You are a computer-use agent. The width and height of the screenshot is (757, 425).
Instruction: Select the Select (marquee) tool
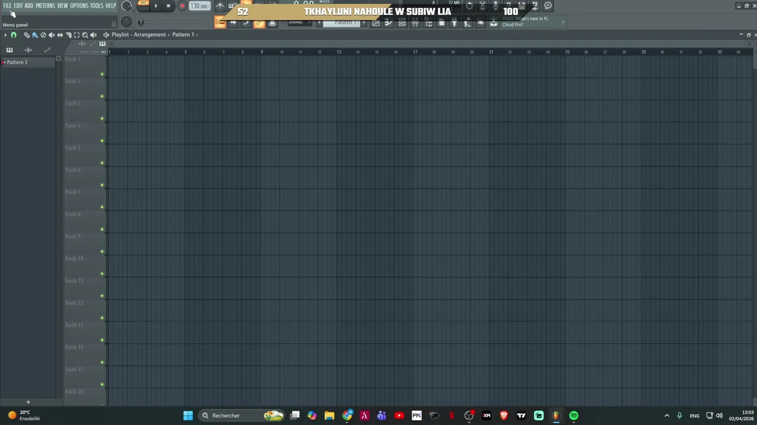click(x=76, y=35)
